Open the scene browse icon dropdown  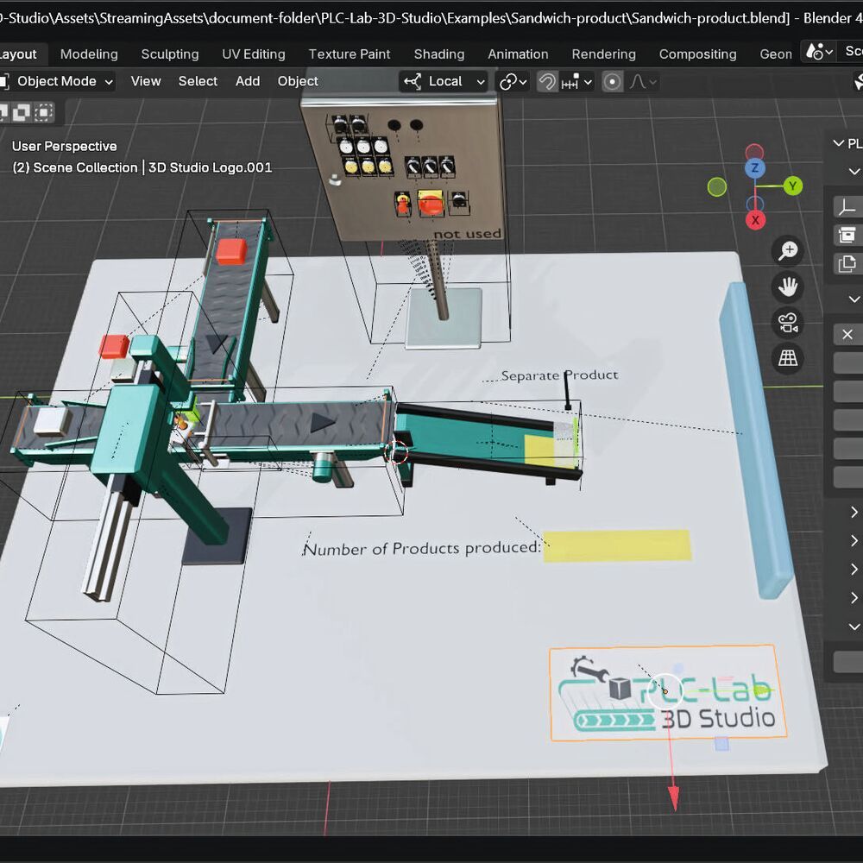820,52
